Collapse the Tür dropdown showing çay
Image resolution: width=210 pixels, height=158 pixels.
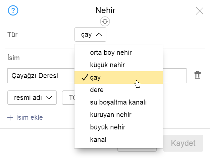point(90,35)
